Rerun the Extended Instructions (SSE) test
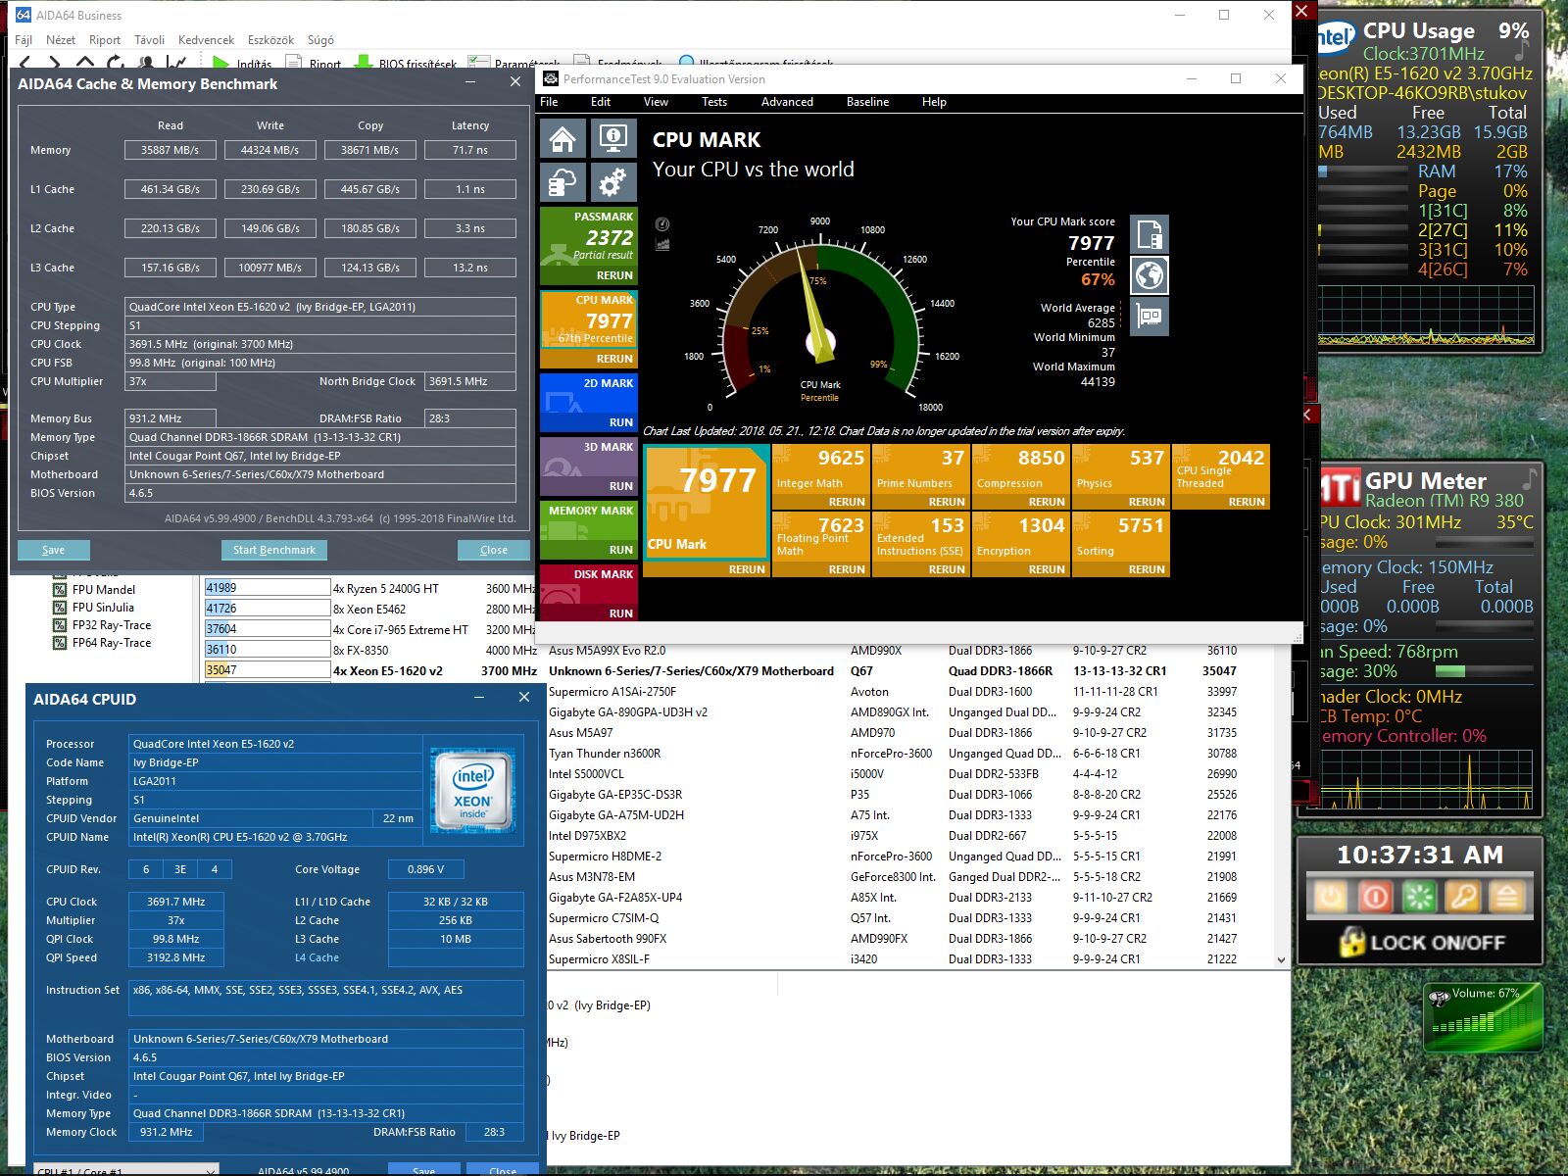The image size is (1568, 1176). [x=947, y=569]
